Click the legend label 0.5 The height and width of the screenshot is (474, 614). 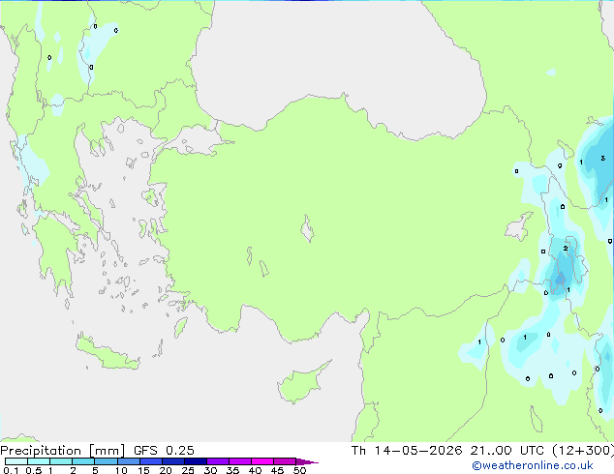33,470
